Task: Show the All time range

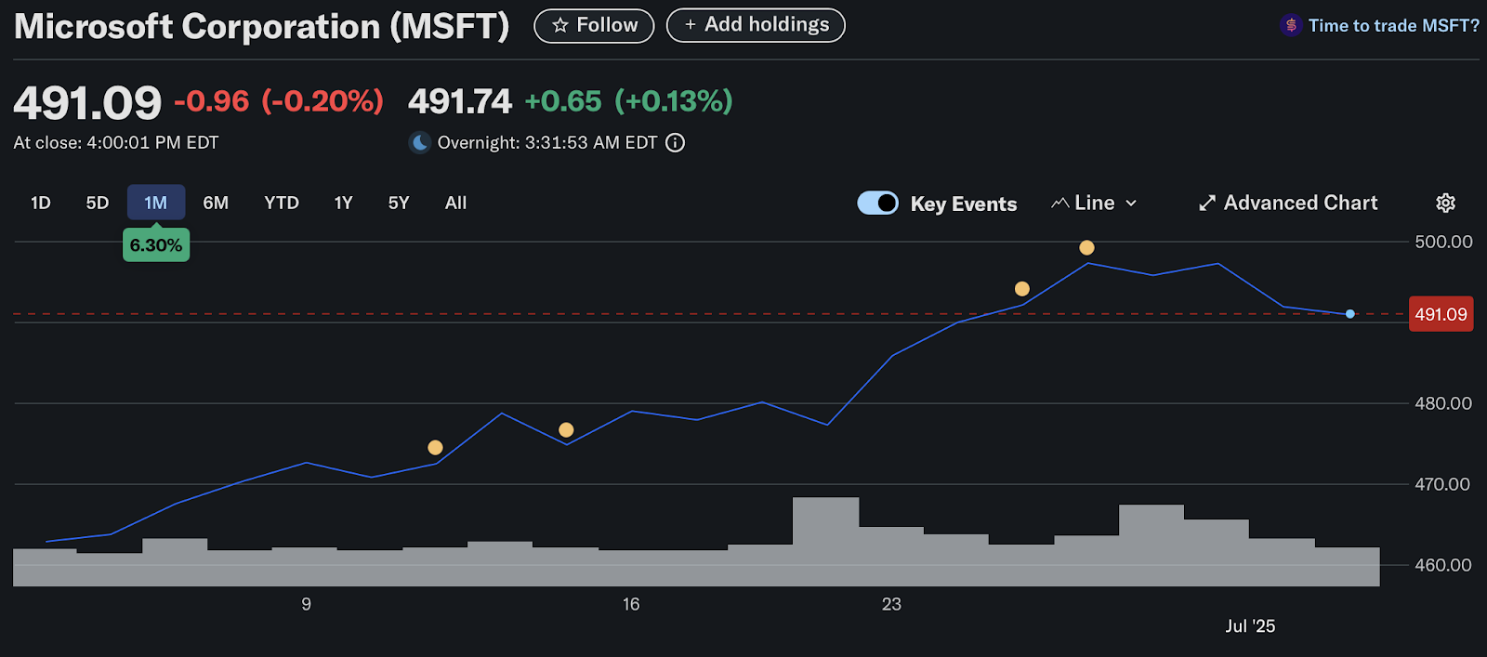Action: tap(455, 203)
